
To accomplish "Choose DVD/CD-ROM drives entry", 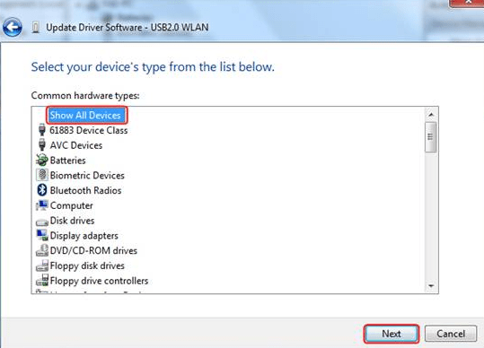I will (x=93, y=250).
